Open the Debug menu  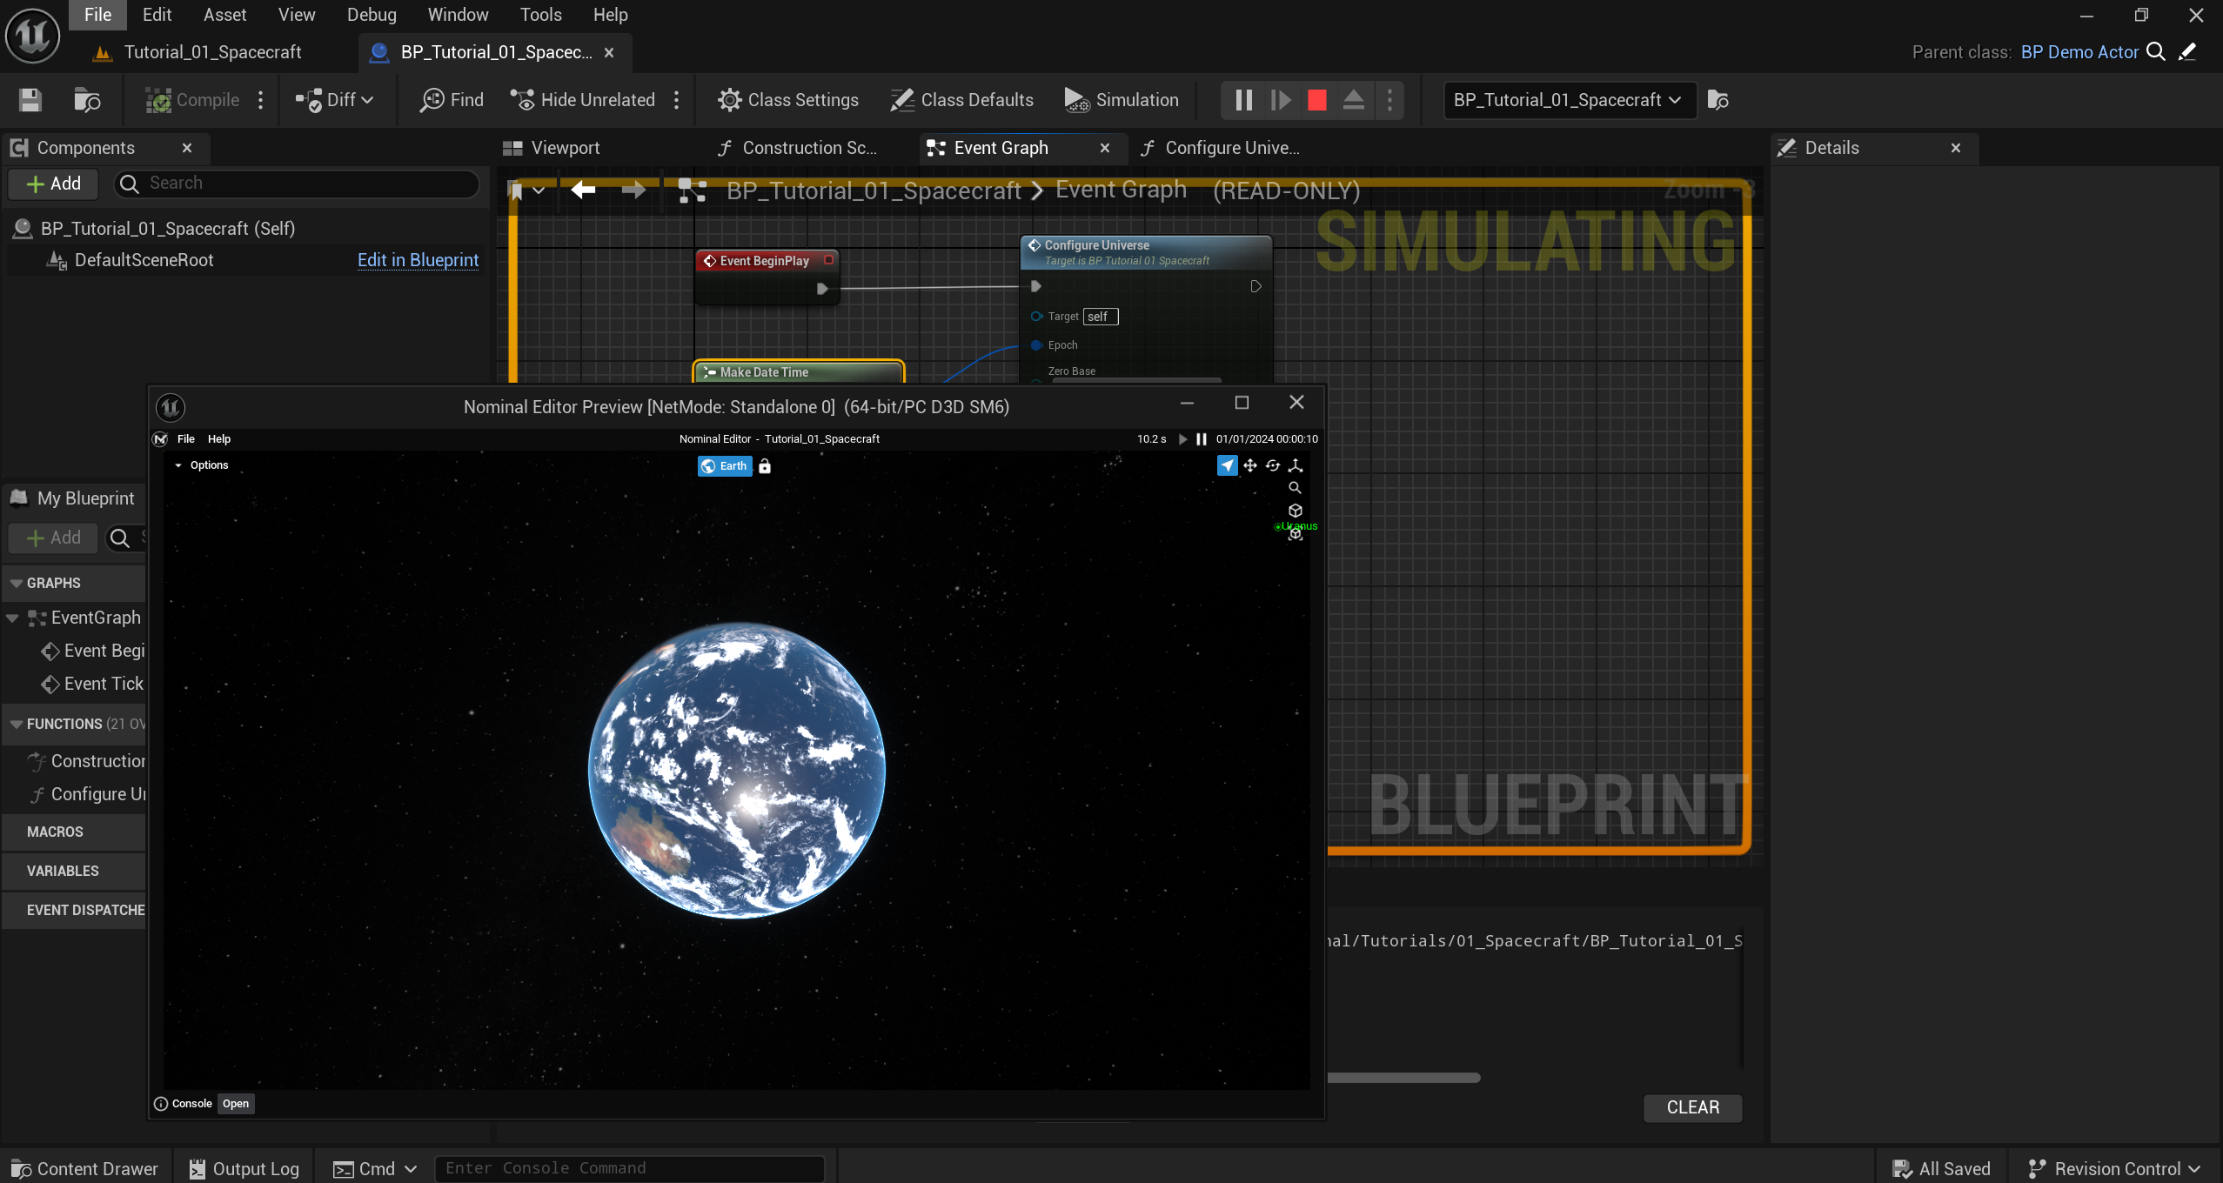point(372,15)
